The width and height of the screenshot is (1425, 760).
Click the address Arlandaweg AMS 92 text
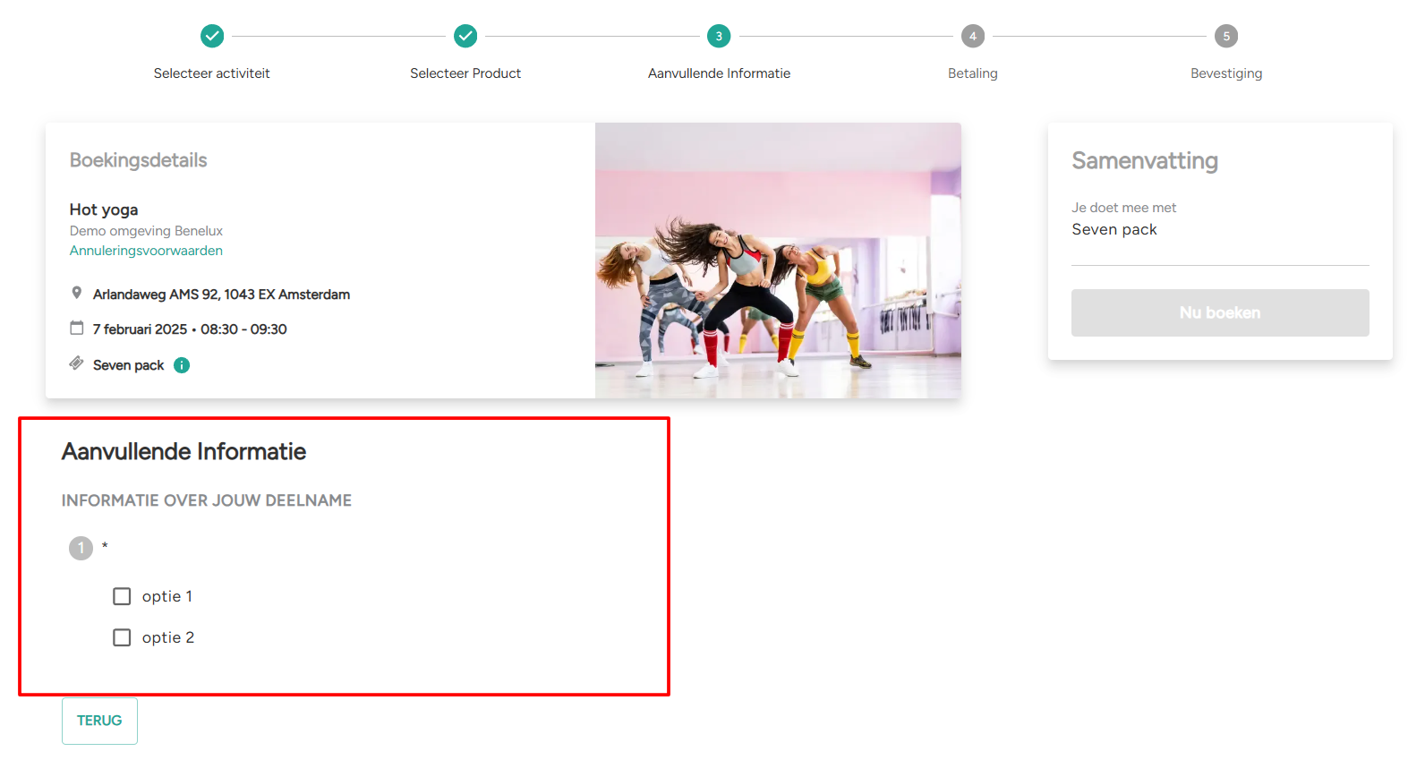pyautogui.click(x=221, y=295)
